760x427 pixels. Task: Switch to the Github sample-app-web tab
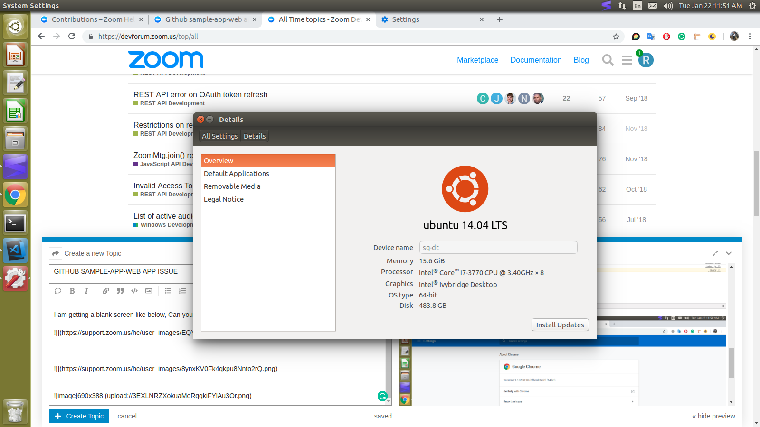[x=206, y=19]
